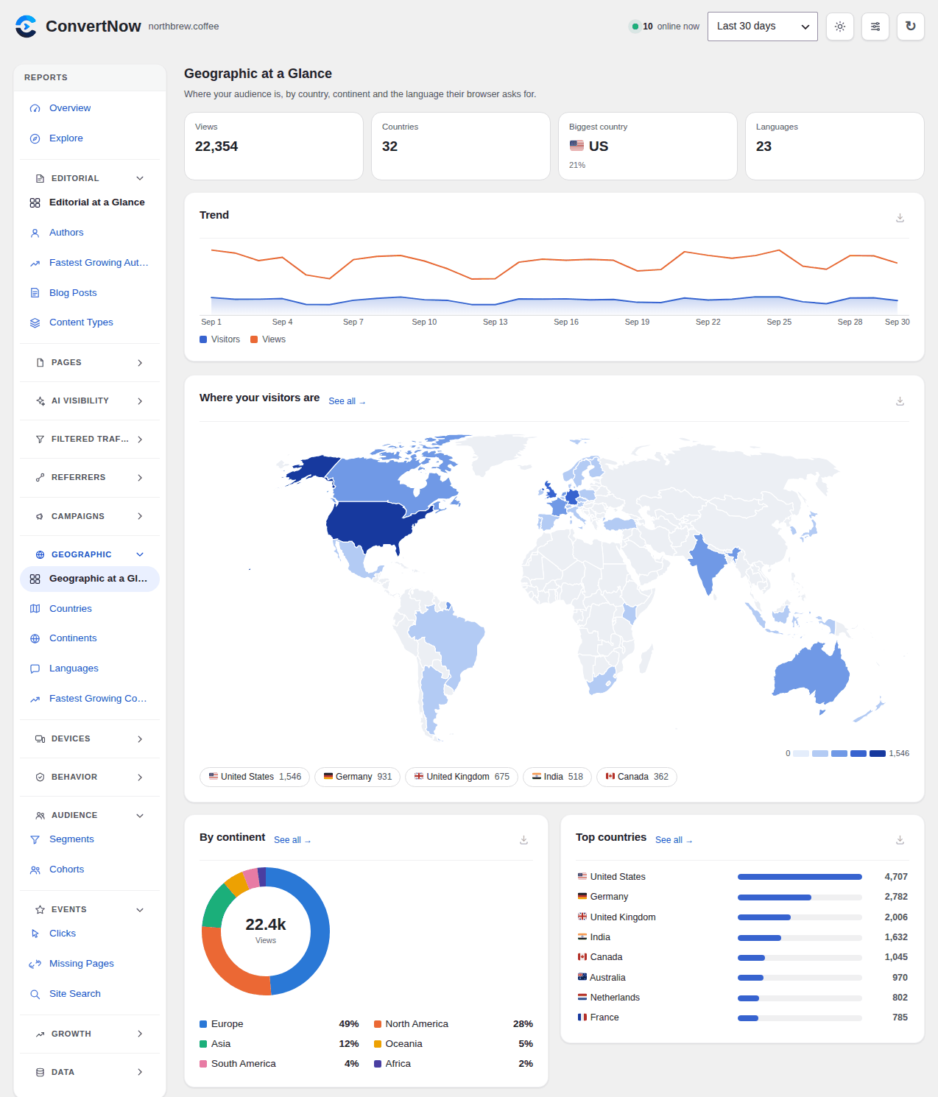
Task: Download the Trend chart data
Action: (900, 218)
